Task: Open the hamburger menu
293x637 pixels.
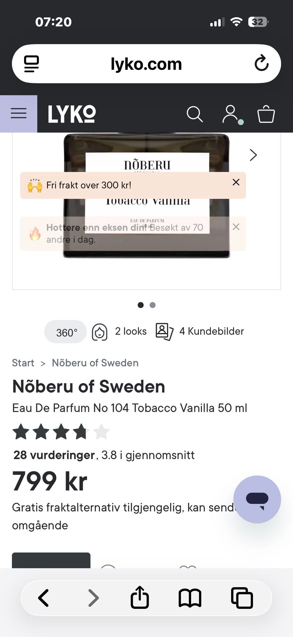Action: tap(19, 114)
